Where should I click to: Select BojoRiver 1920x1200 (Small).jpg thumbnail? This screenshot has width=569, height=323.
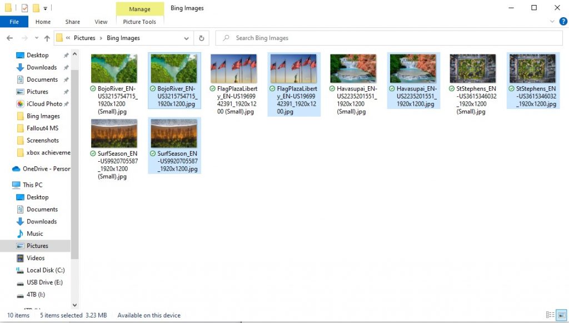[114, 68]
